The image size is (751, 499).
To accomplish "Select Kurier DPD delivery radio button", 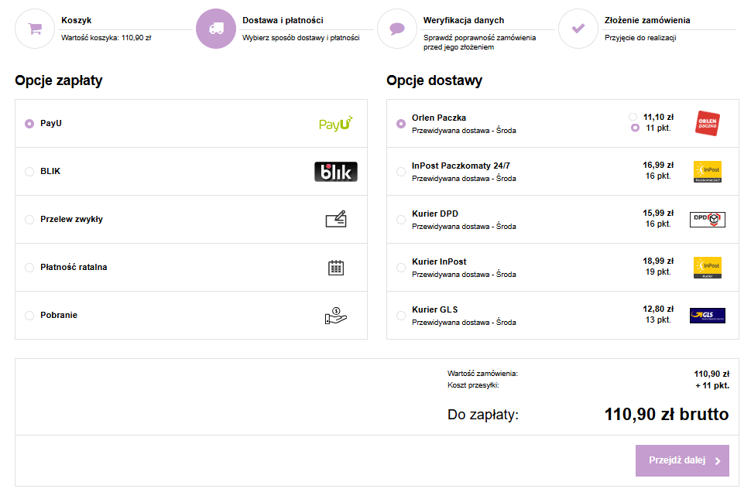I will coord(401,220).
